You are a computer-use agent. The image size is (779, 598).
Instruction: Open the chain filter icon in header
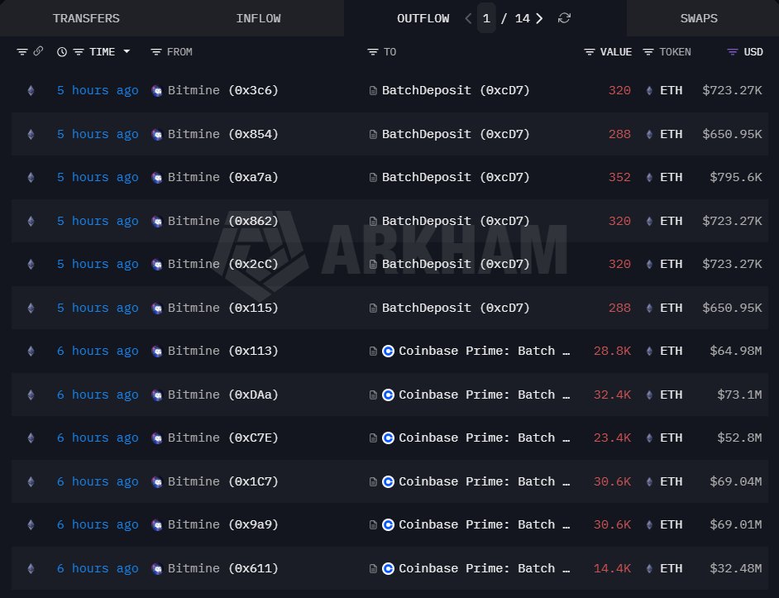[22, 52]
